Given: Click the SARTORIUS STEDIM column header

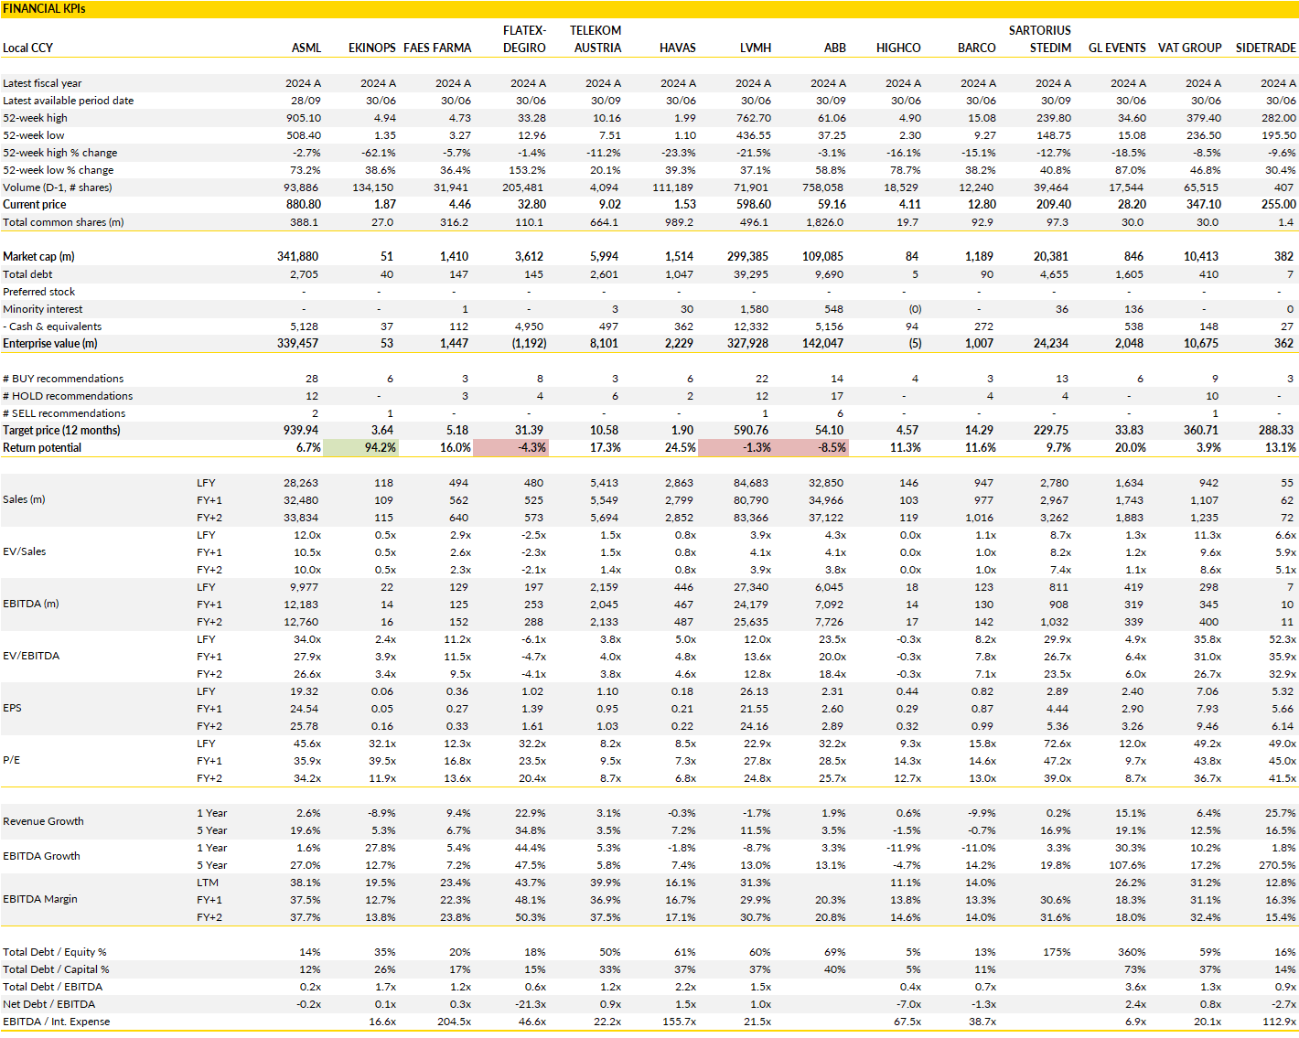Looking at the screenshot, I should 1040,39.
